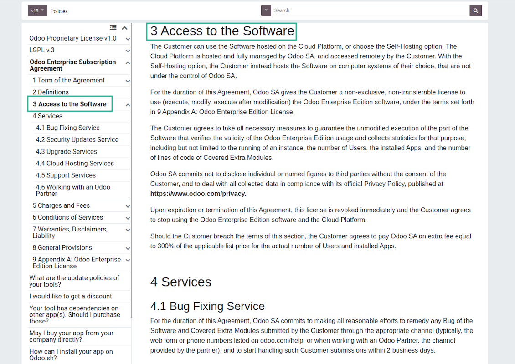Go to 9 Appendix A Enterprise Edition License
515x364 pixels.
(77, 262)
